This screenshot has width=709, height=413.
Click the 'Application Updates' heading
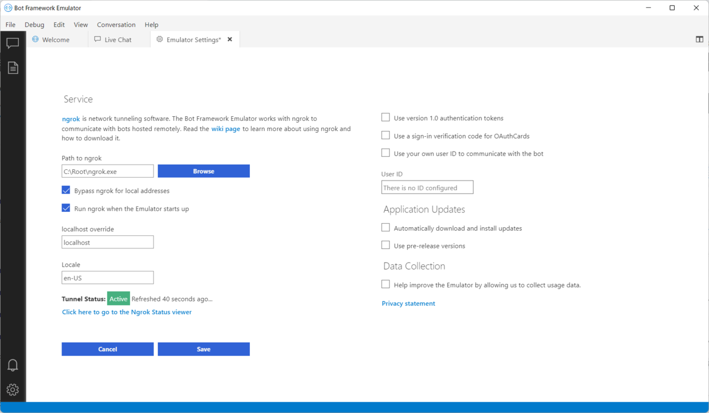point(424,209)
